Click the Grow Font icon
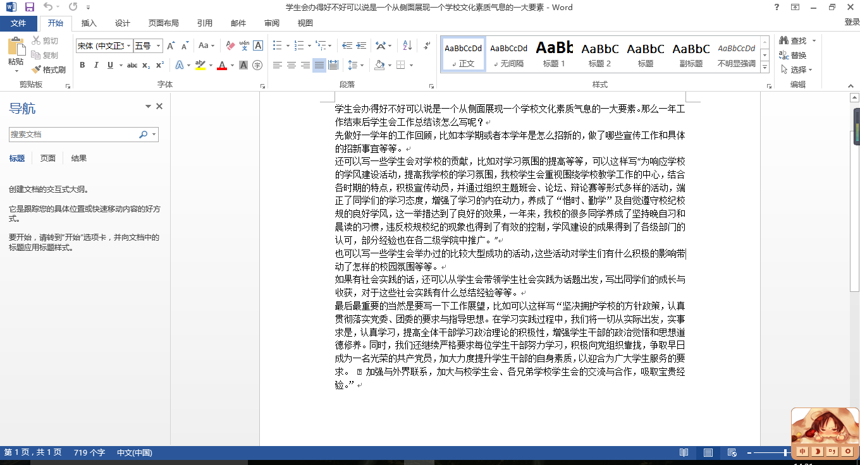The width and height of the screenshot is (860, 465). point(170,45)
